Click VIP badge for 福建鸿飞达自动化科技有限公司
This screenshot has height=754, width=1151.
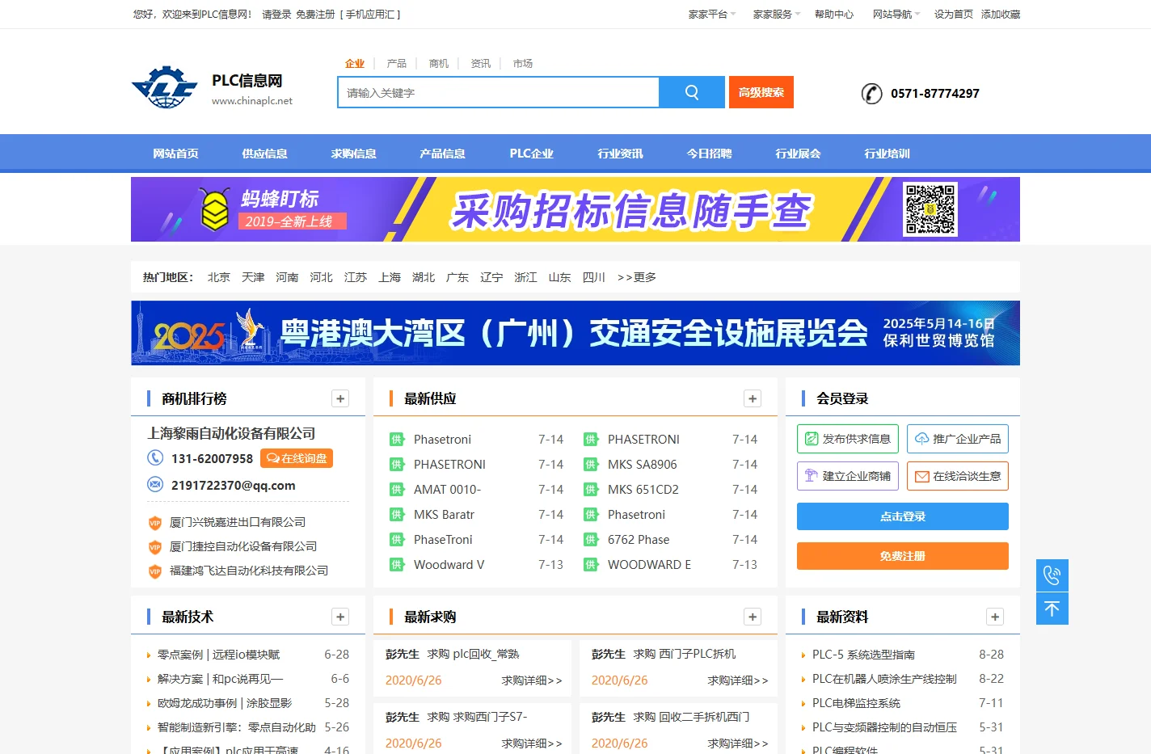pyautogui.click(x=155, y=571)
